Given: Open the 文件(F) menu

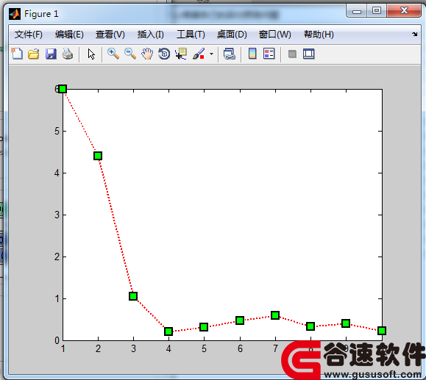Looking at the screenshot, I should (x=29, y=35).
